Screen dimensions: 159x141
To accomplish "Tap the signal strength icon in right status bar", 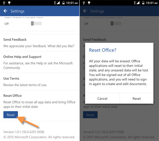I will [138, 3].
